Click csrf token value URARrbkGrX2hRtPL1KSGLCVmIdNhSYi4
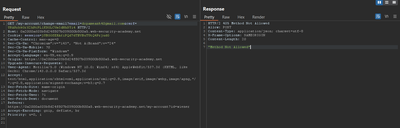The width and height of the screenshot is (400, 128). coord(42,27)
